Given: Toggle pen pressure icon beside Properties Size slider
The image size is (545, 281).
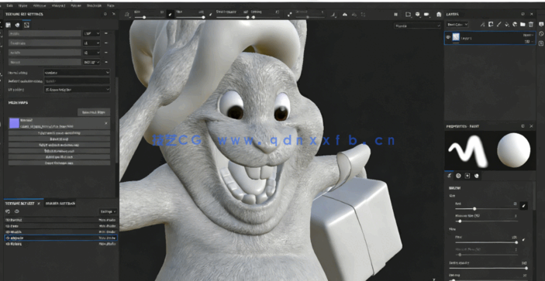Looking at the screenshot, I should (524, 206).
